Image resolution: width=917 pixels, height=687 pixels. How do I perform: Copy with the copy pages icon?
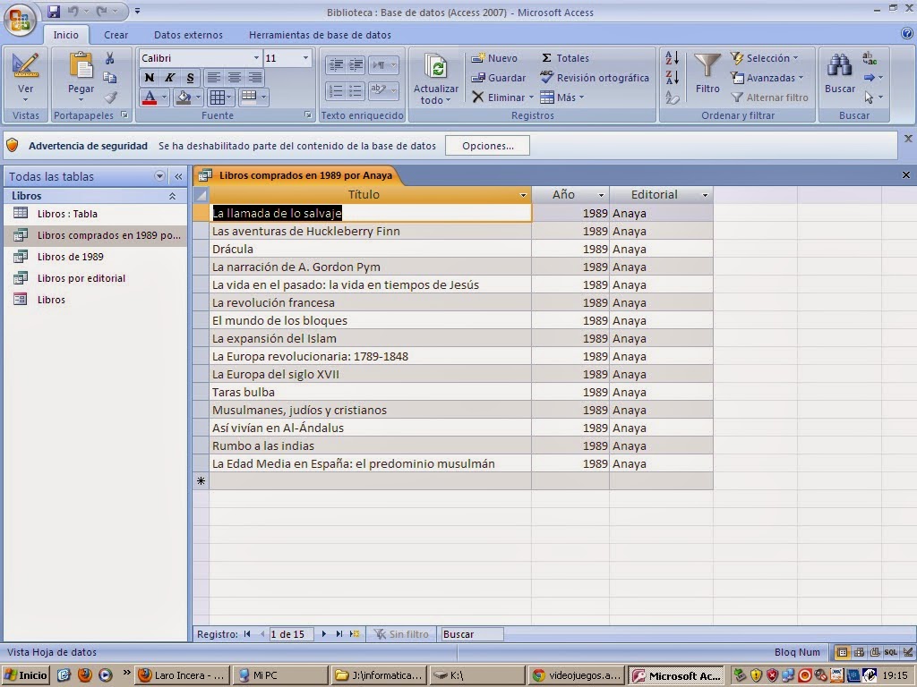point(109,78)
